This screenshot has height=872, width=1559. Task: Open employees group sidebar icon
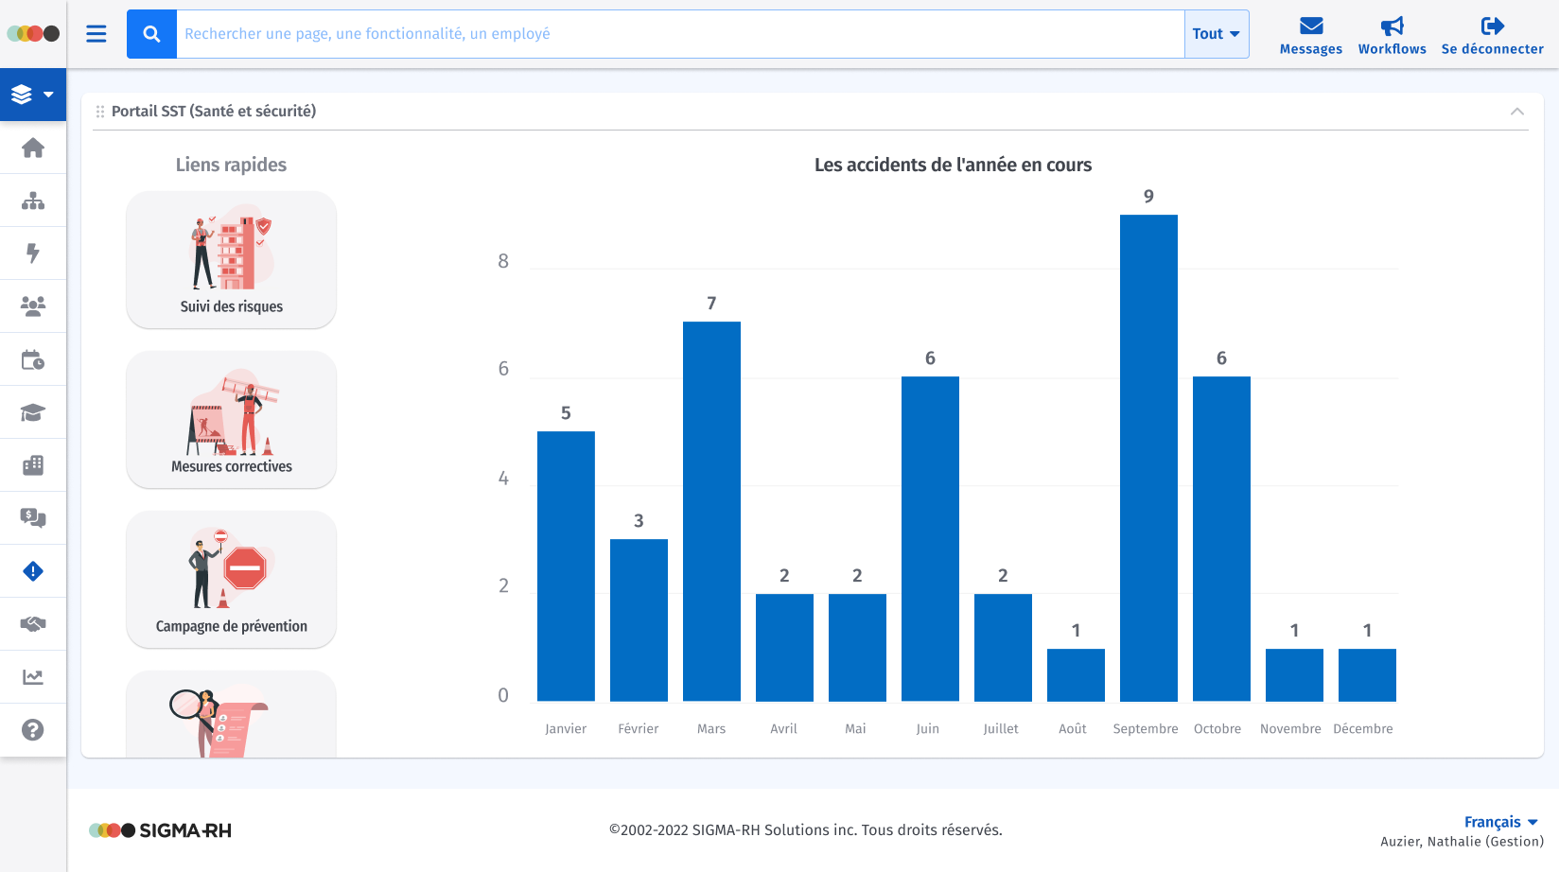pyautogui.click(x=33, y=306)
